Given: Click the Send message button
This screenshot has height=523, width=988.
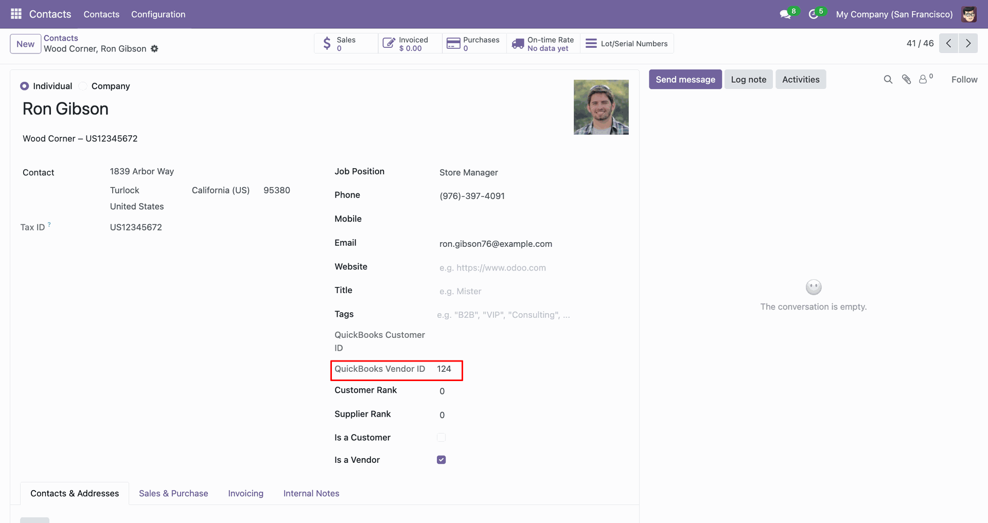Looking at the screenshot, I should 685,79.
